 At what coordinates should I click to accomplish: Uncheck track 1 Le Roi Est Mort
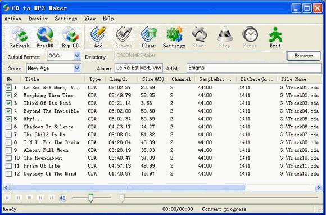point(8,88)
